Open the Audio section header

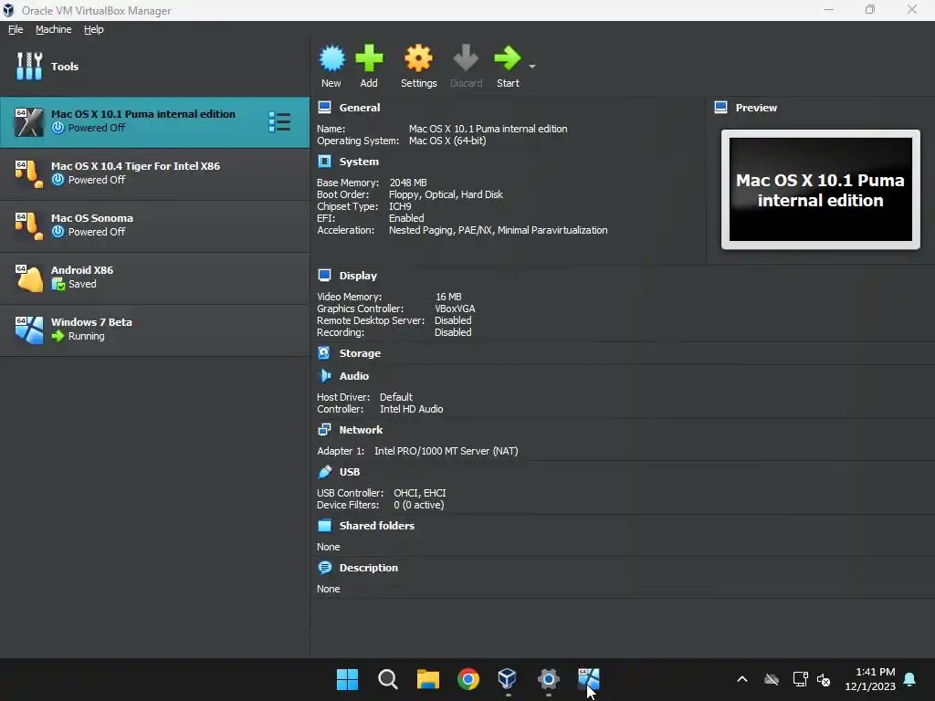click(x=354, y=376)
